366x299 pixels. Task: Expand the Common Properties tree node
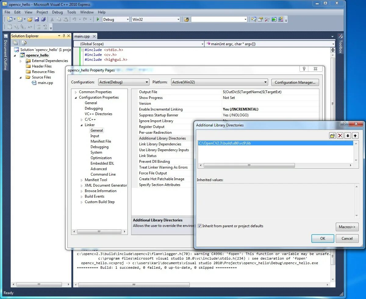tap(76, 92)
